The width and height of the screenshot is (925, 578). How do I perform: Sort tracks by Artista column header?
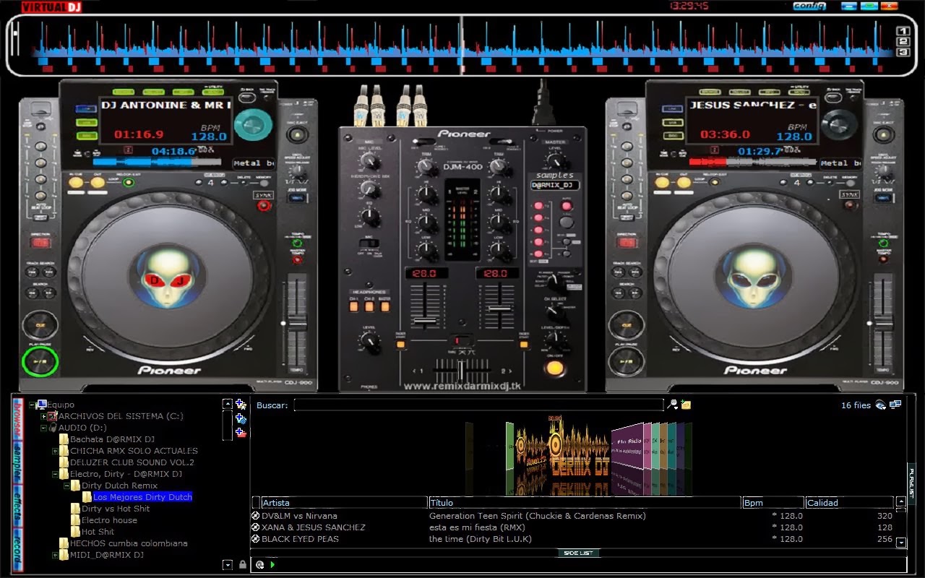pyautogui.click(x=344, y=502)
